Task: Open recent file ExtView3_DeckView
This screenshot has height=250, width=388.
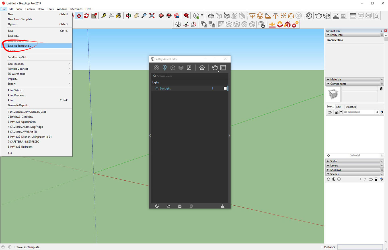Action: click(x=36, y=117)
